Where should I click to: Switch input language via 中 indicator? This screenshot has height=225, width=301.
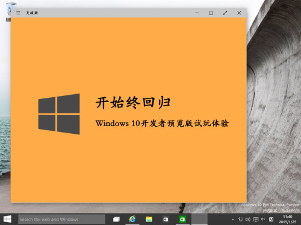pyautogui.click(x=263, y=220)
